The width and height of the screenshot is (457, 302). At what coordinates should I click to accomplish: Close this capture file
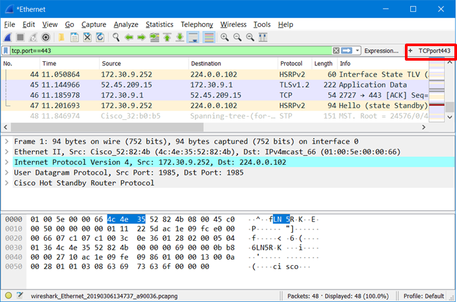[x=87, y=38]
